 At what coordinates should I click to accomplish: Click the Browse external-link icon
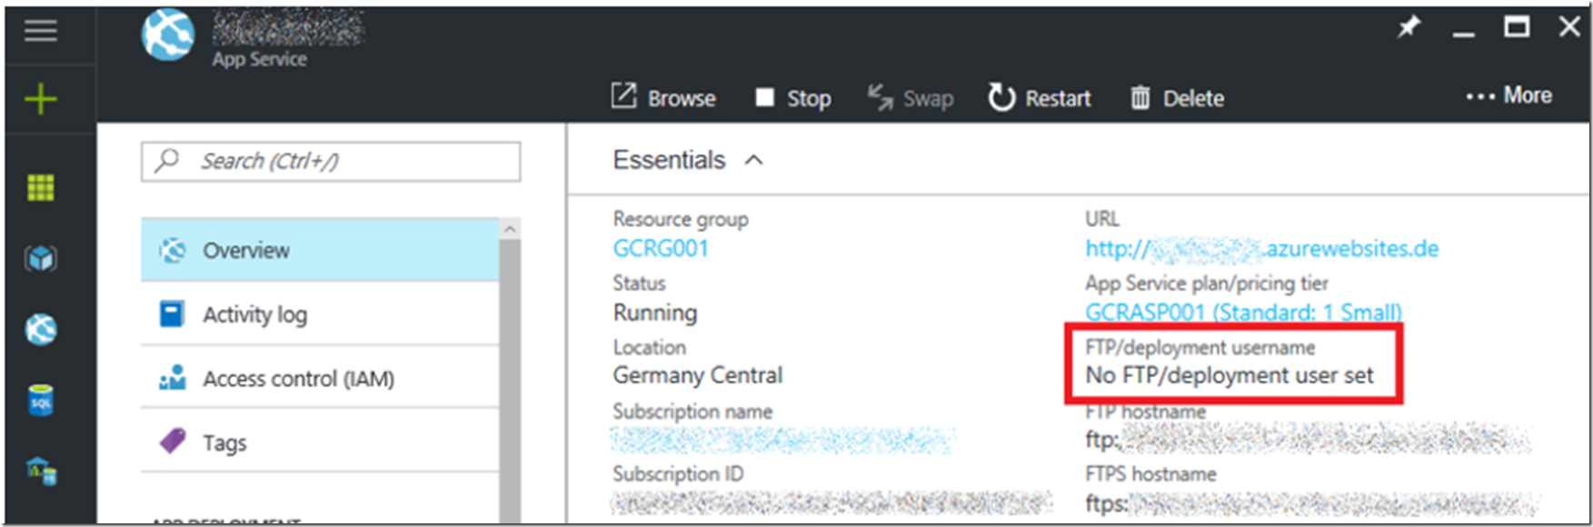tap(623, 95)
